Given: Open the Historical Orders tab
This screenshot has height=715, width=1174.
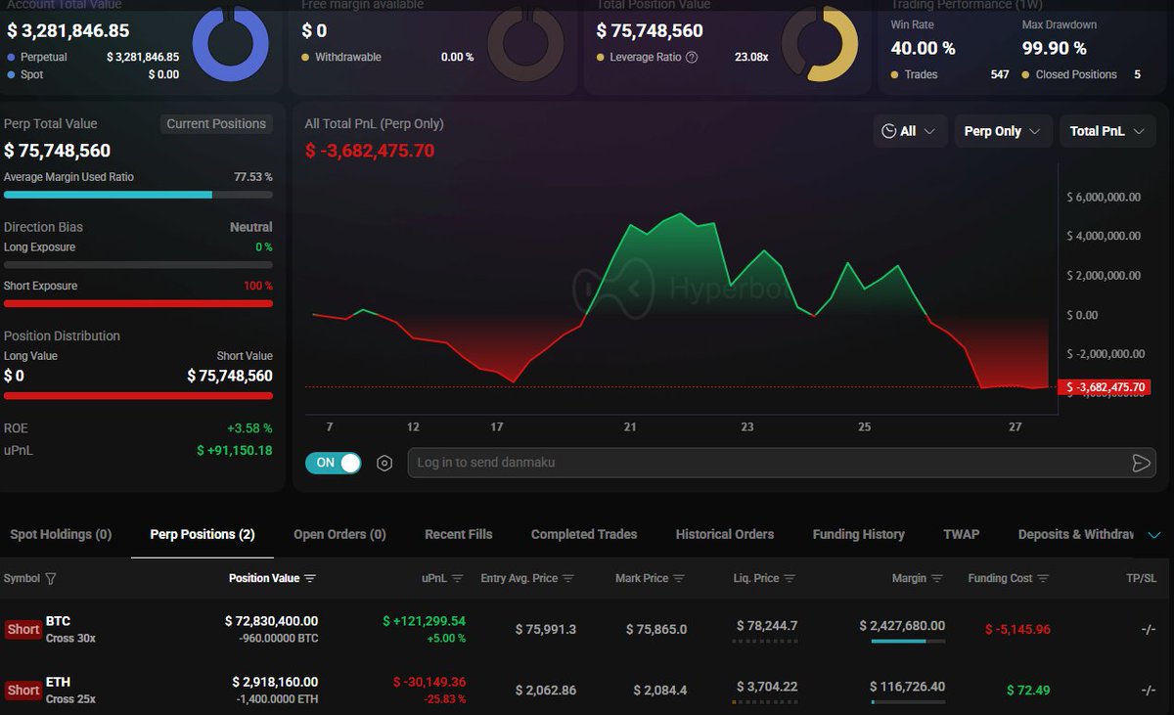Looking at the screenshot, I should click(x=725, y=534).
